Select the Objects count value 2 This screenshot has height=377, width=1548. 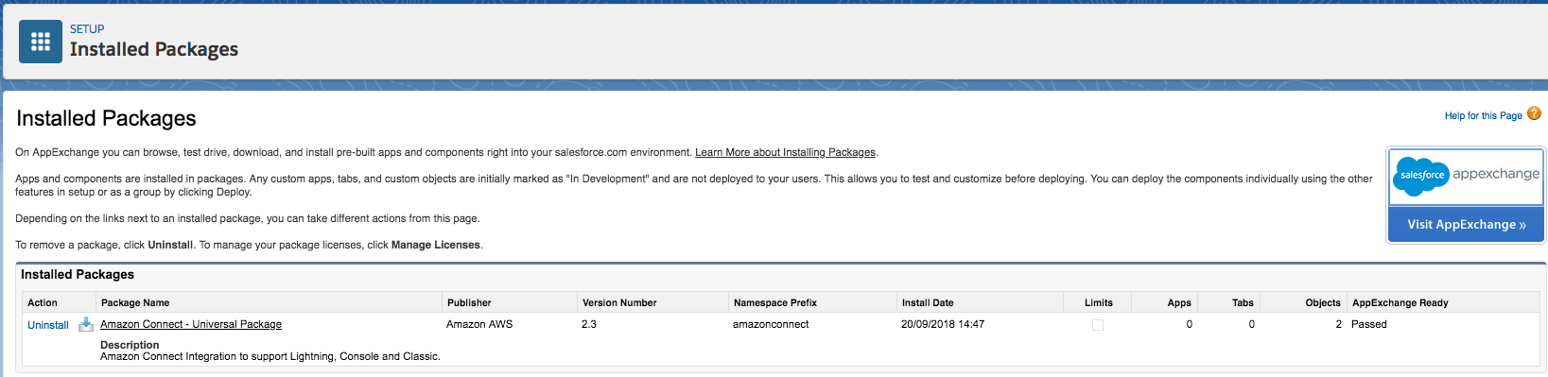1339,324
